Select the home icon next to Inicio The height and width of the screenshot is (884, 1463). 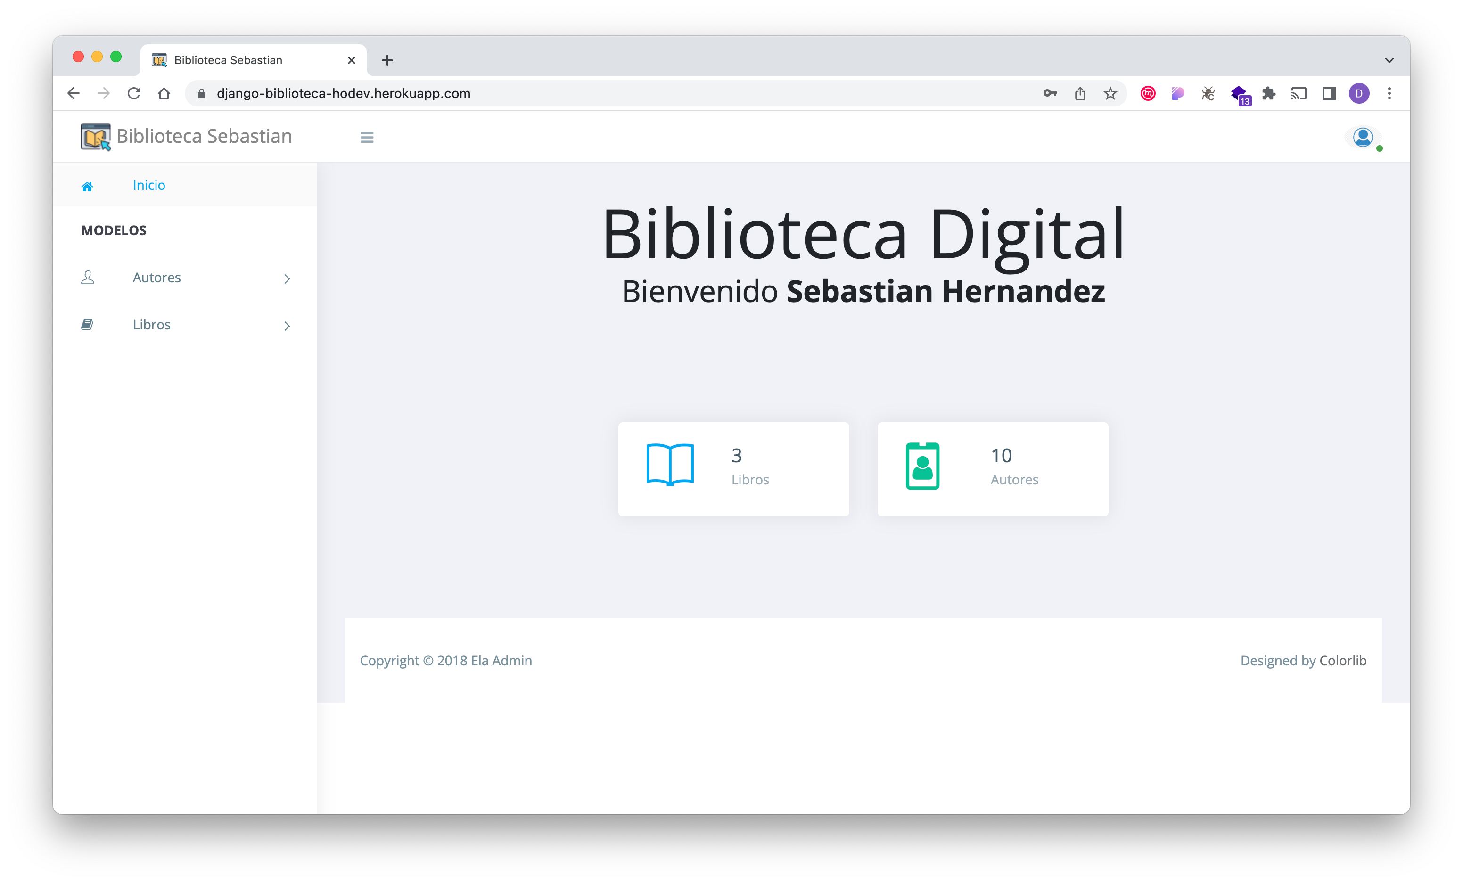pyautogui.click(x=87, y=185)
